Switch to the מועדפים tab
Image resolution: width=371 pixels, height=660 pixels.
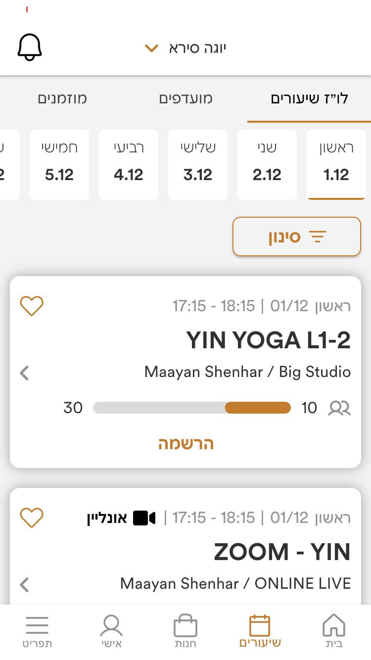click(185, 98)
